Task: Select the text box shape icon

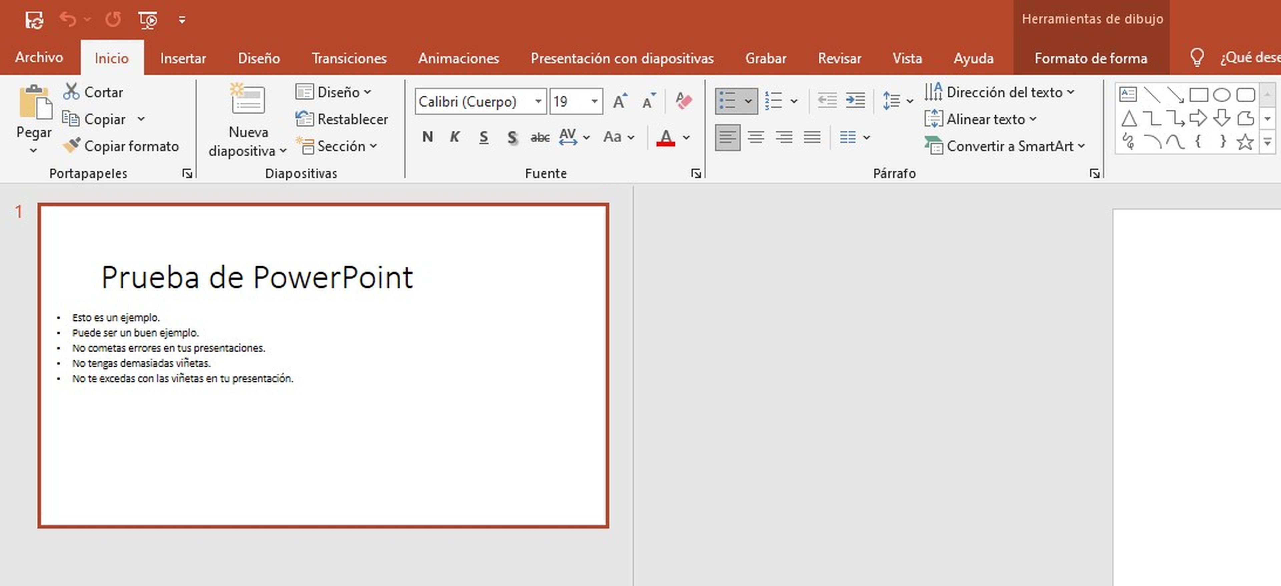Action: coord(1128,94)
